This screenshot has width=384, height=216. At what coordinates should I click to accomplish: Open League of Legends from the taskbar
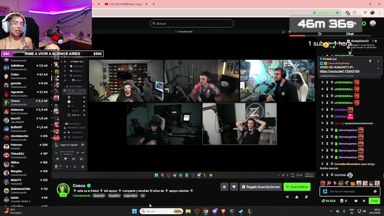click(x=250, y=211)
